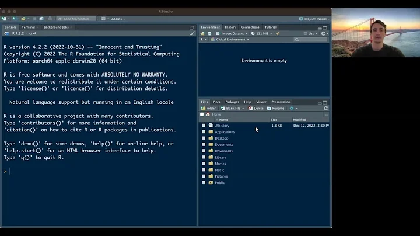Open the Packages tab
The height and width of the screenshot is (236, 420).
pyautogui.click(x=232, y=102)
